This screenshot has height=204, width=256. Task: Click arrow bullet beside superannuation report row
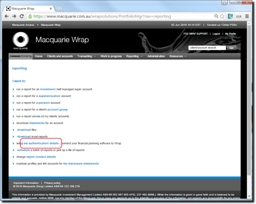click(x=14, y=96)
